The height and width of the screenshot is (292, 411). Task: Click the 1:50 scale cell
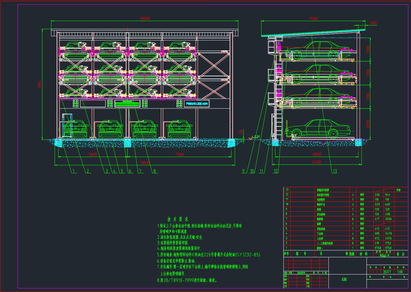[x=400, y=272]
